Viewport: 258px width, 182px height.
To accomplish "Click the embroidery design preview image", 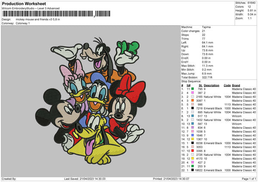I will pyautogui.click(x=91, y=101).
